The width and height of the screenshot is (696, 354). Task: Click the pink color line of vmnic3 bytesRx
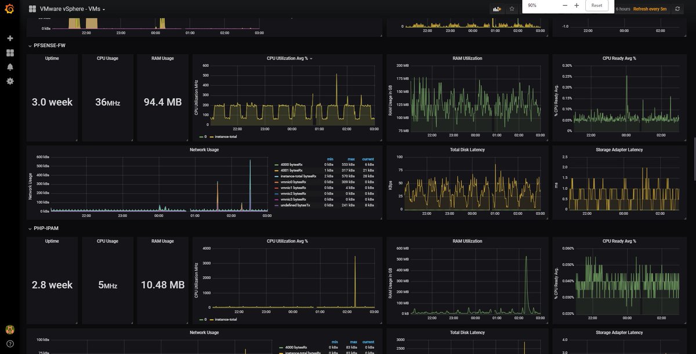tap(277, 199)
